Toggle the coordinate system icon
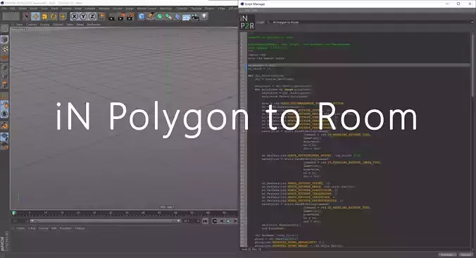The width and height of the screenshot is (476, 258). (101, 16)
